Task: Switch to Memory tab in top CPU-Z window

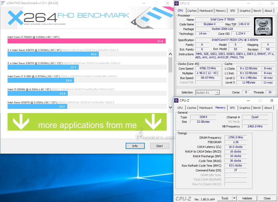Action: (x=221, y=11)
